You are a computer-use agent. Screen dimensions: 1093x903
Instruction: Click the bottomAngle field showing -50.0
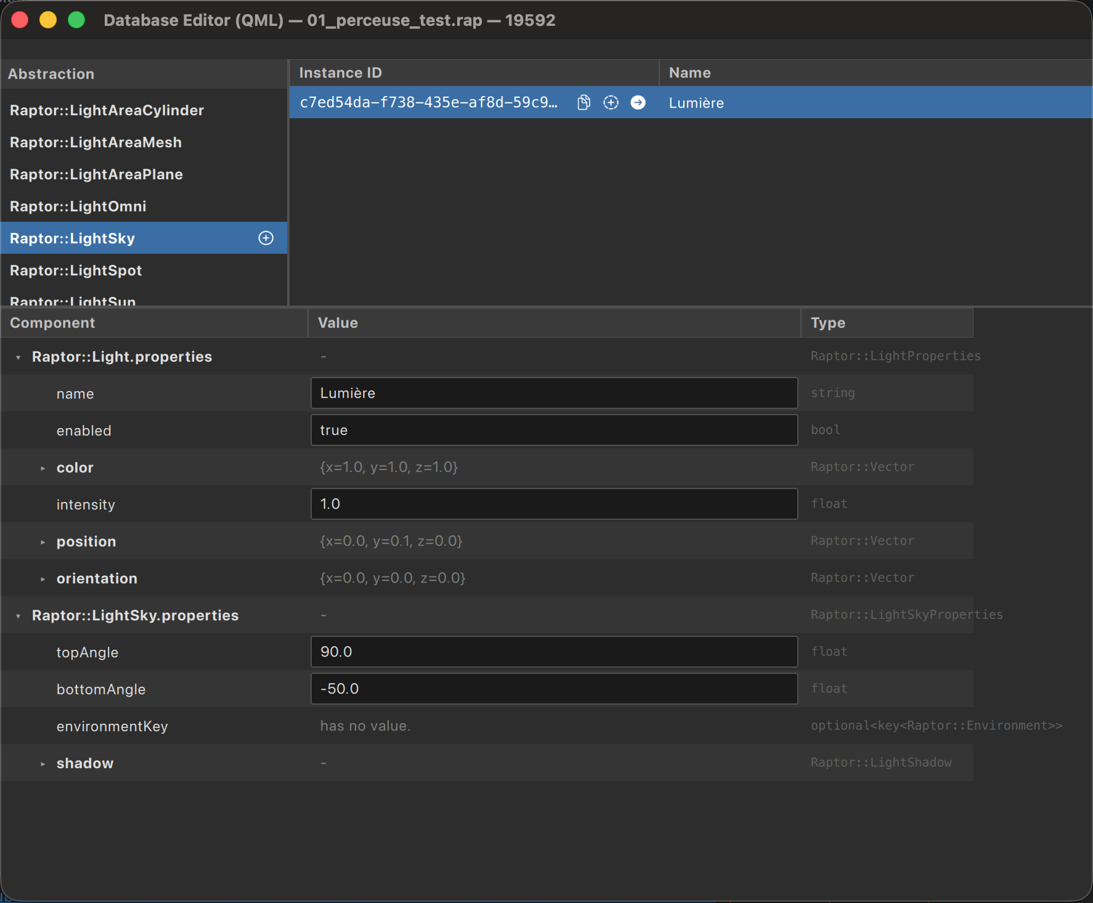pos(554,689)
